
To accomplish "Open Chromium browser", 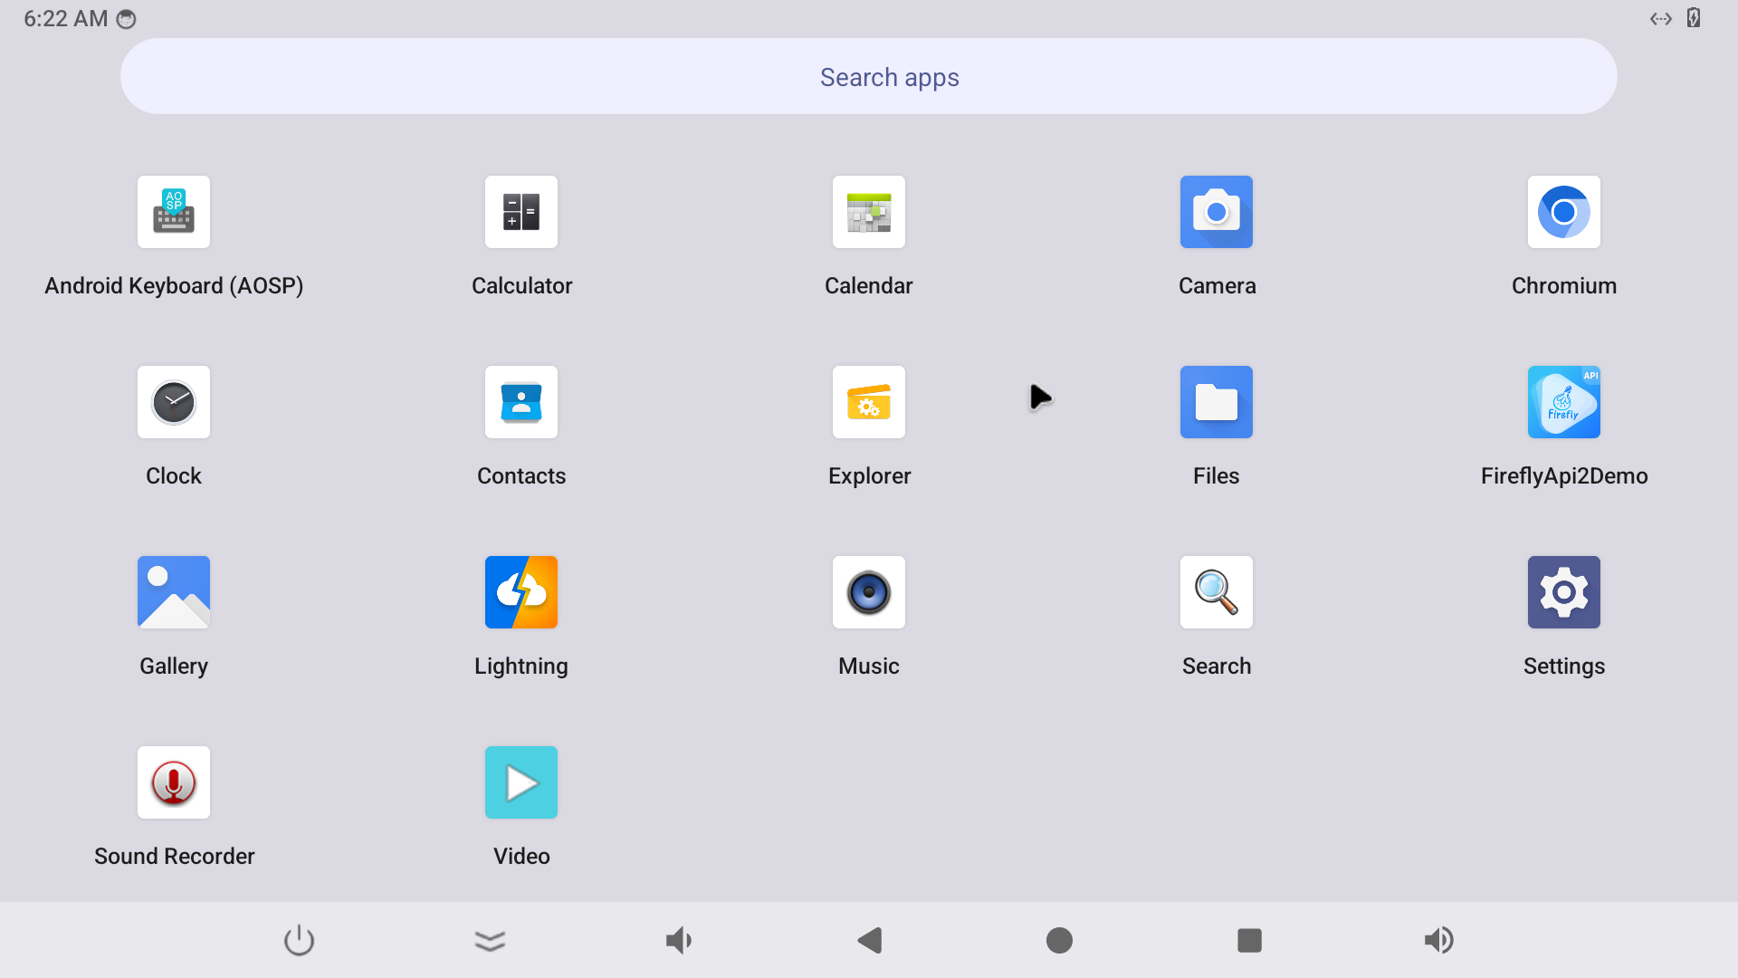I will [1564, 212].
